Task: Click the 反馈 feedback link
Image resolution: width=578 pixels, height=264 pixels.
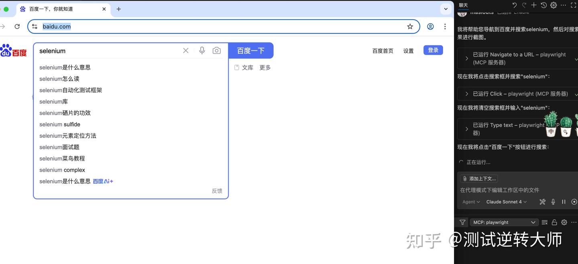Action: coord(217,191)
